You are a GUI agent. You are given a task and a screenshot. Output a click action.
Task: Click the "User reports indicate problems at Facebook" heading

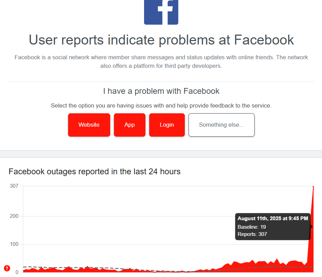(161, 40)
